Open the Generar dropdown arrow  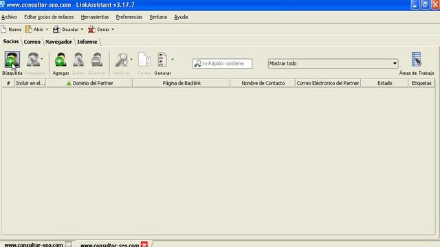(x=173, y=59)
